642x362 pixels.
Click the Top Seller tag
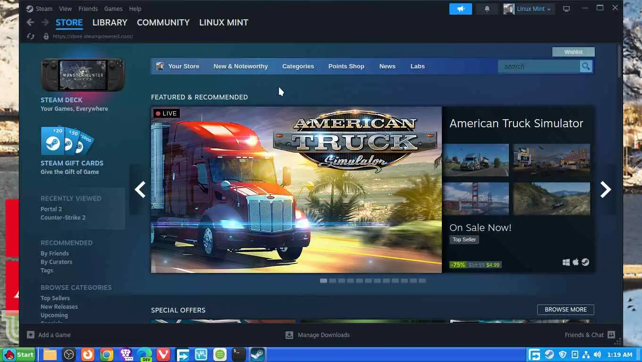464,239
